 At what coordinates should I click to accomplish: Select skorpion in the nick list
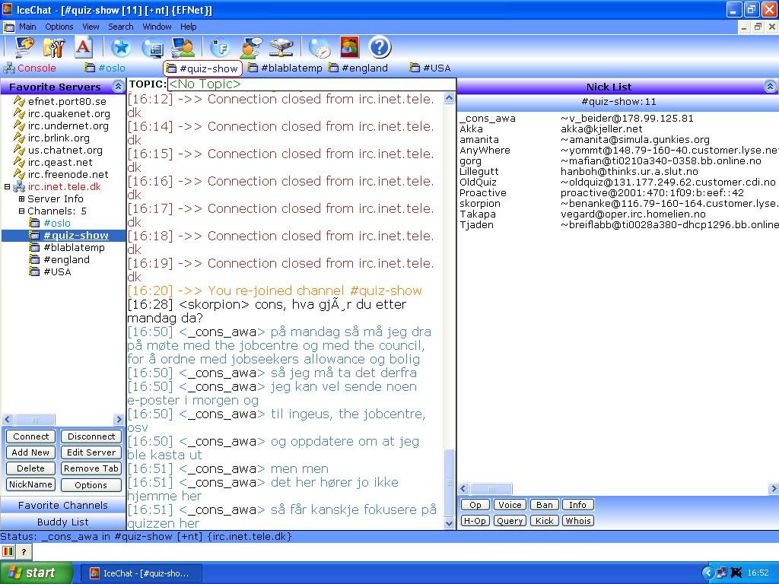pos(480,204)
